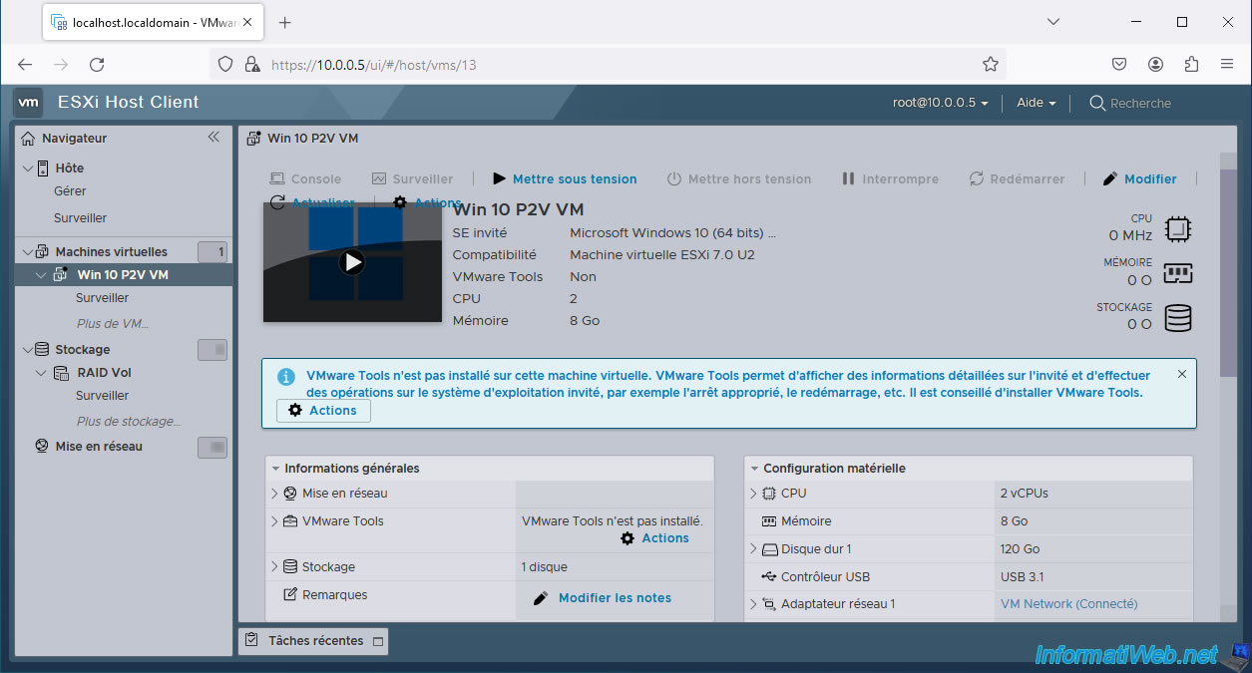The height and width of the screenshot is (673, 1252).
Task: Click the VM preview thumbnail play button
Action: (351, 262)
